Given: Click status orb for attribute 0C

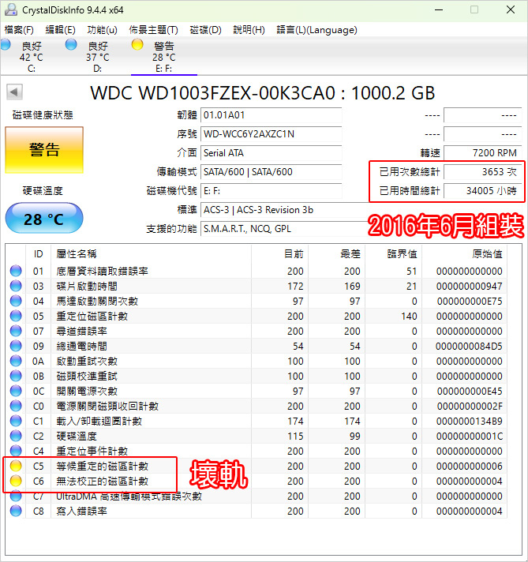Looking at the screenshot, I should coord(16,391).
